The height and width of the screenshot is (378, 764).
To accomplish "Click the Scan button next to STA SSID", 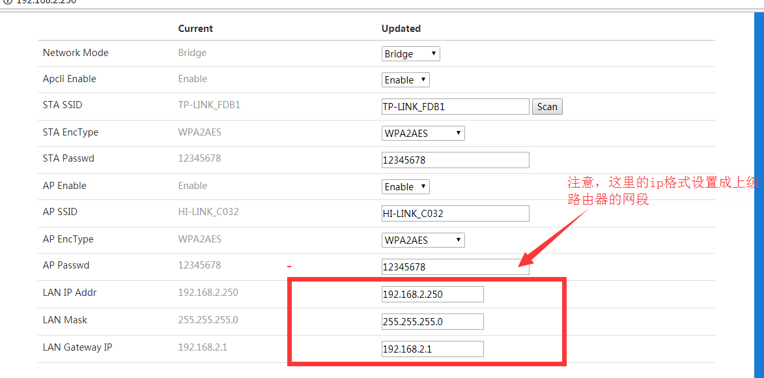I will 547,107.
